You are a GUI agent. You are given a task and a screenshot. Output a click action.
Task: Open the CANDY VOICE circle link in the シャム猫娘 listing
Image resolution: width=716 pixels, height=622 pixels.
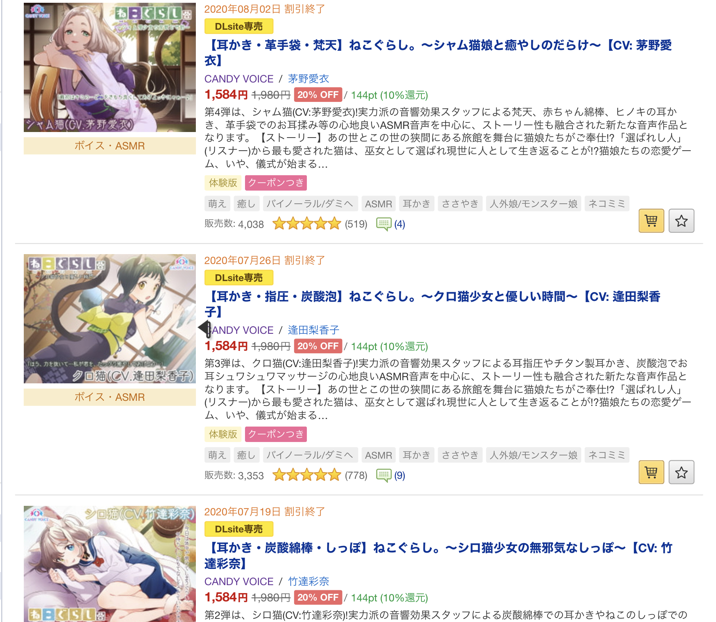(x=239, y=78)
